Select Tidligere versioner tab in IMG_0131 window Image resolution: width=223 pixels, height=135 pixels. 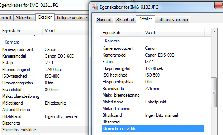coord(72,18)
